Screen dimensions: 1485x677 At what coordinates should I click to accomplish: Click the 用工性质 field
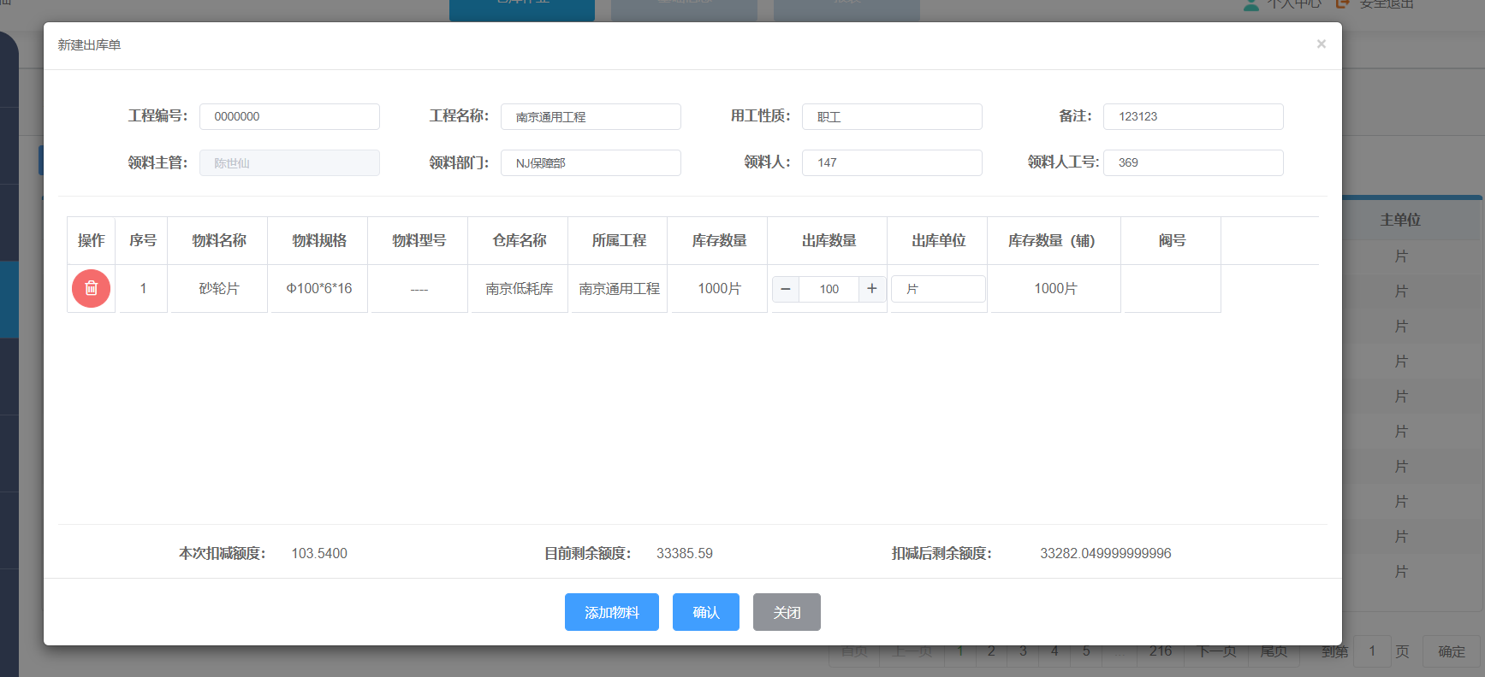click(892, 117)
